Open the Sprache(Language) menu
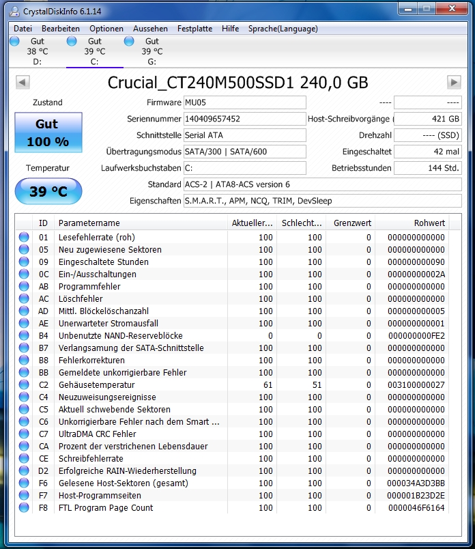 tap(283, 29)
